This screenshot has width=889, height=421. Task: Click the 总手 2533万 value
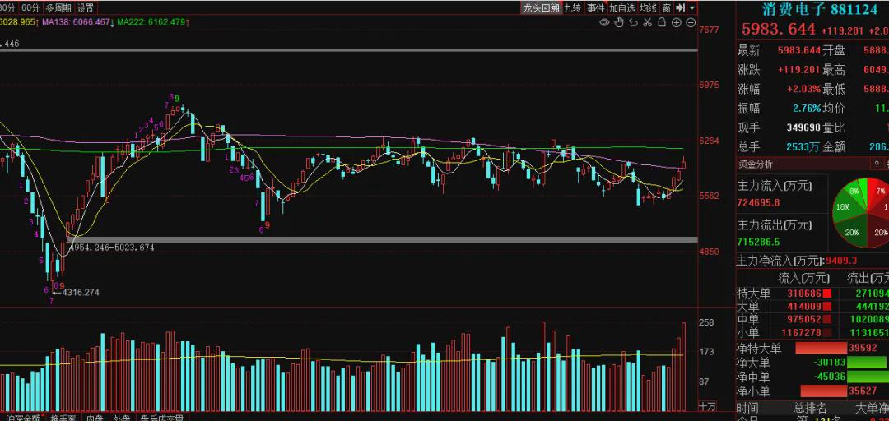(x=803, y=146)
